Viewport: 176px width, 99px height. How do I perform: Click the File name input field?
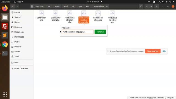(x=78, y=32)
